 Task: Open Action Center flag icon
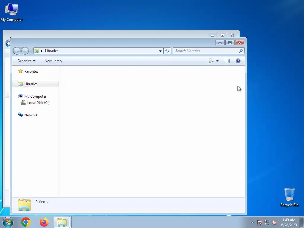(260, 223)
